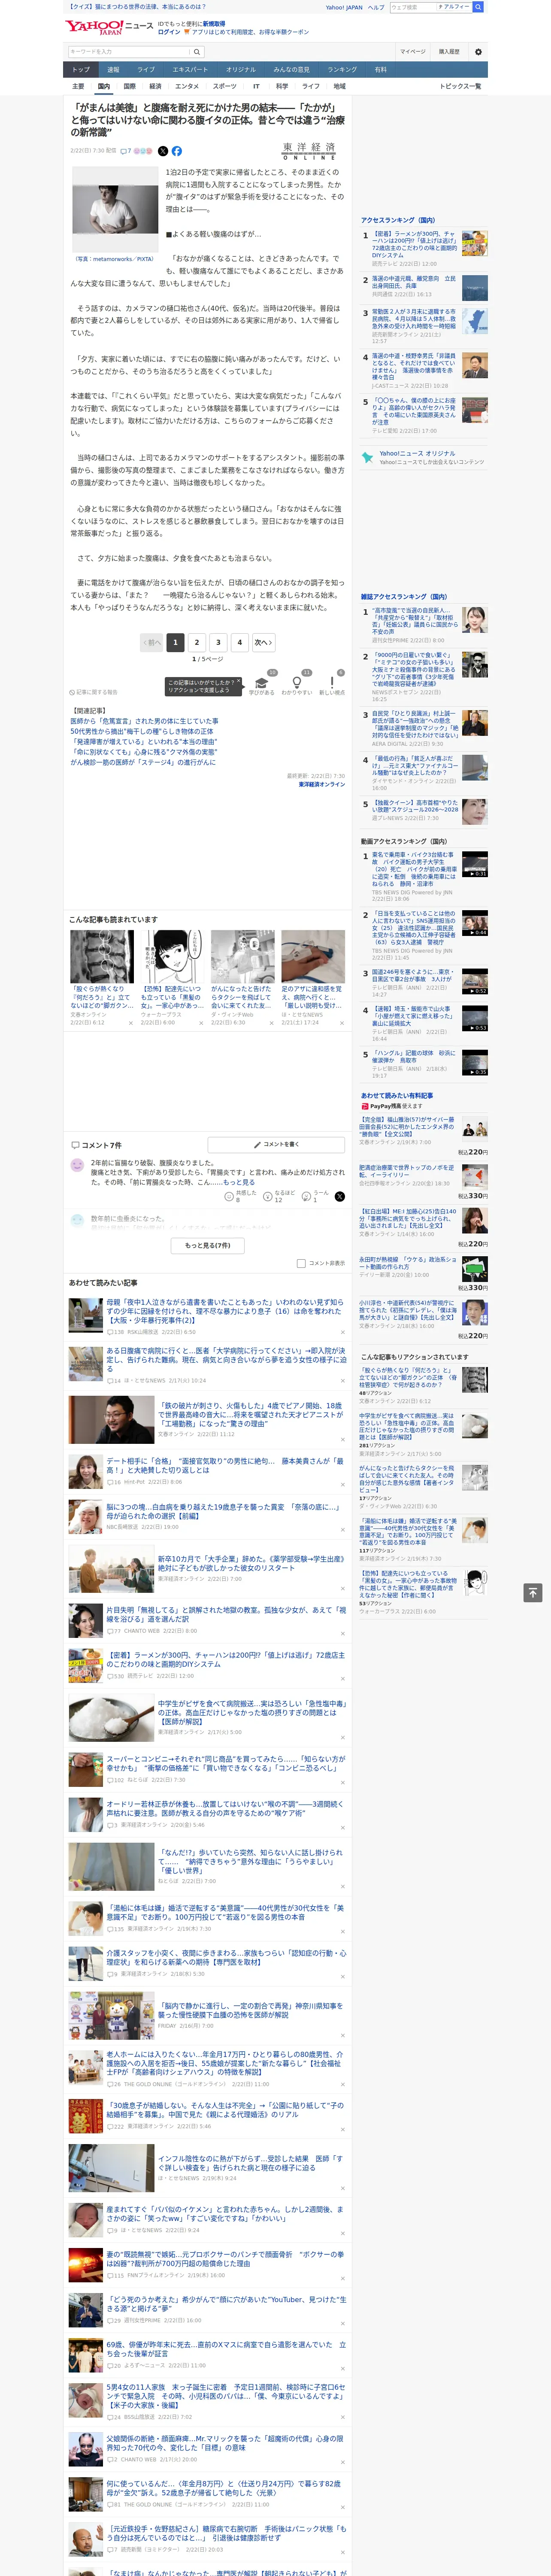Screen dimensions: 551x2576
Task: Click the 東洋経済オンライン source link
Action: [x=322, y=785]
